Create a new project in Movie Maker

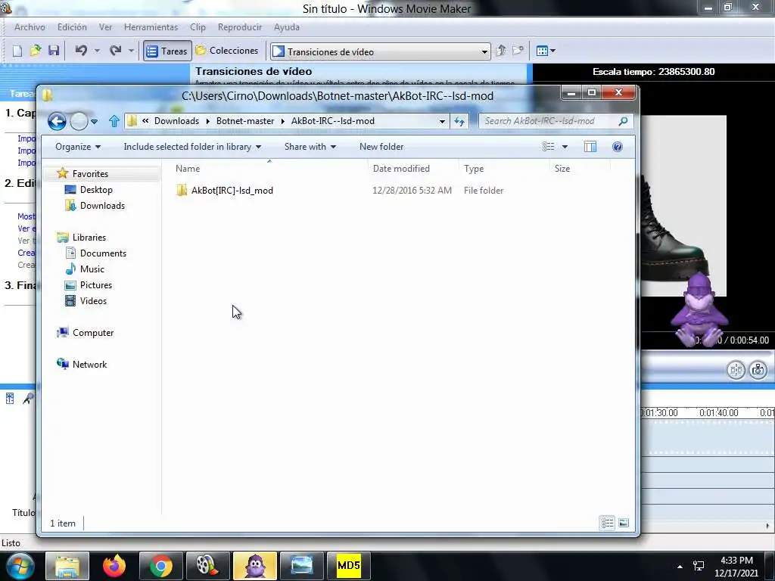[17, 51]
